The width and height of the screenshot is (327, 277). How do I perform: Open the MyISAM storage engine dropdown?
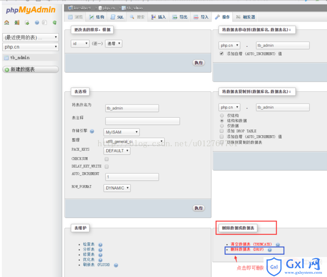(122, 132)
